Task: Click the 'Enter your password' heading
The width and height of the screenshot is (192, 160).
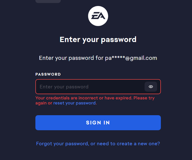Action: click(x=98, y=40)
